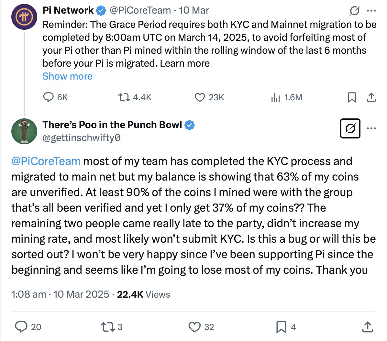Viewport: 387px width, 341px height.
Task: Like the Pi Network tweet
Action: coord(200,97)
